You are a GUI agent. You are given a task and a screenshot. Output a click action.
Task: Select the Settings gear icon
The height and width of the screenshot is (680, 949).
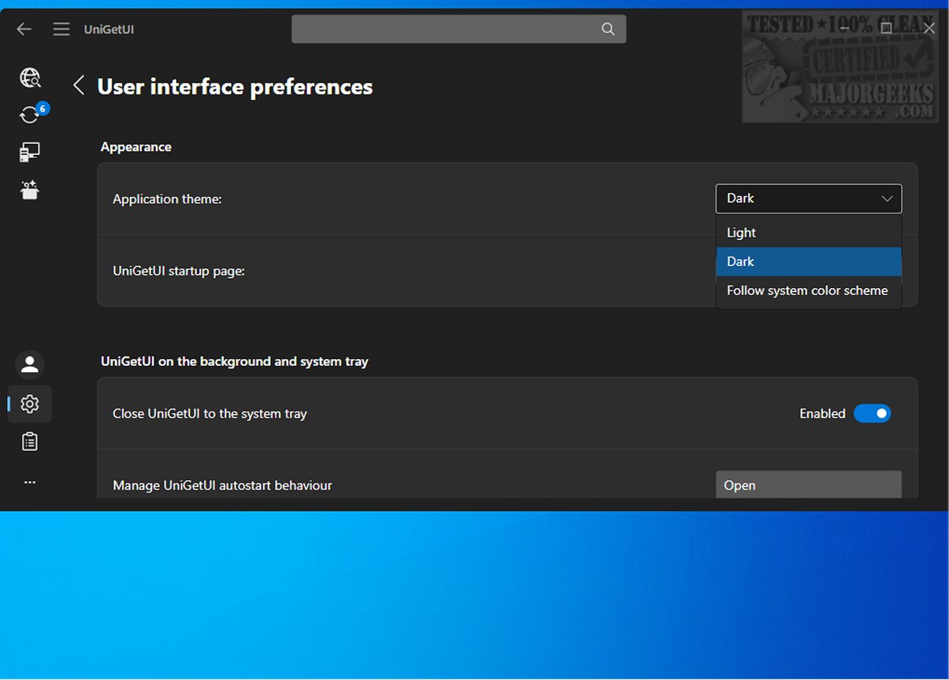(x=30, y=404)
